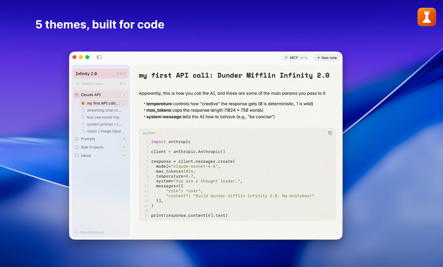Click the Side Projects count badge 6

(124, 147)
